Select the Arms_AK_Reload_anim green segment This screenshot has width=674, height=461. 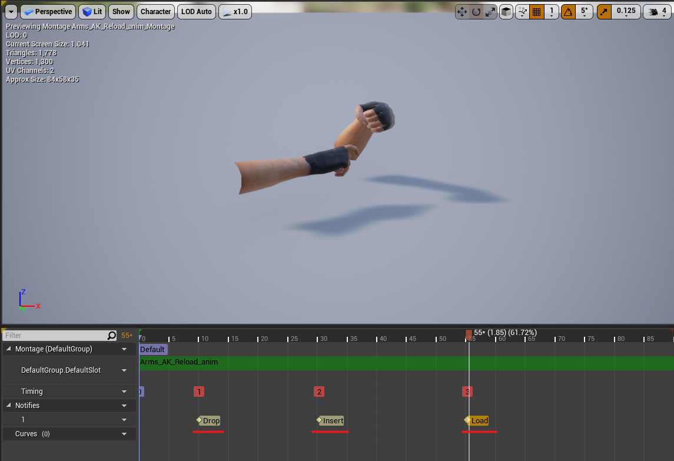tap(406, 363)
